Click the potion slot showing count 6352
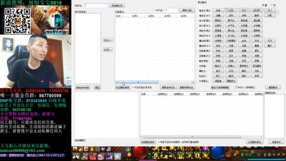This screenshot has height=161, width=286. 76,156
